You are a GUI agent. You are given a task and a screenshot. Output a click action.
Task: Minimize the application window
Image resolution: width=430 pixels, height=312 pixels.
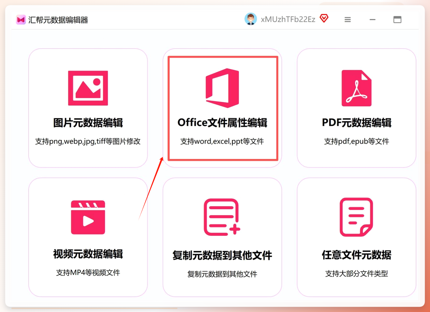point(373,20)
